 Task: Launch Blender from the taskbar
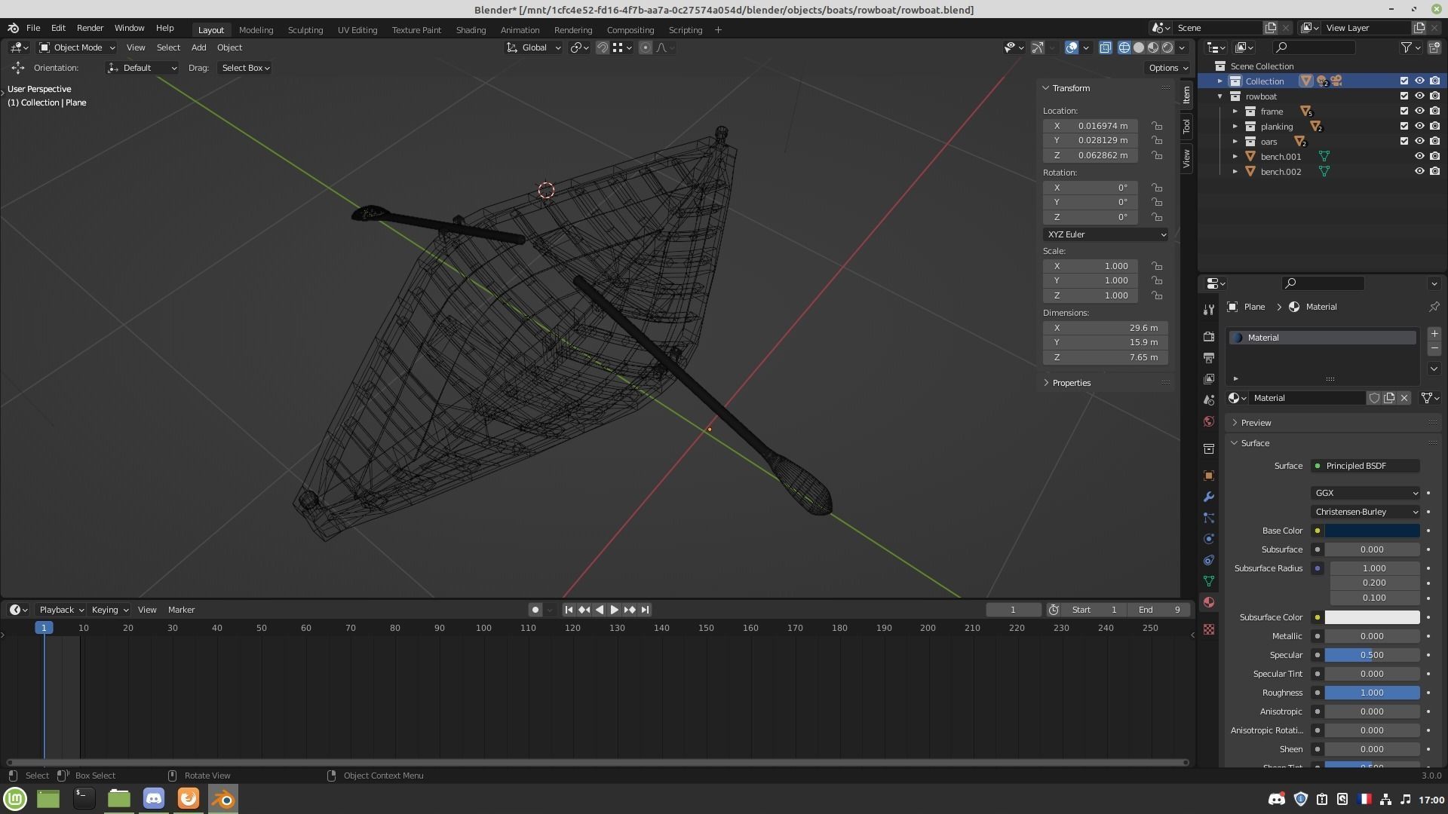coord(223,798)
